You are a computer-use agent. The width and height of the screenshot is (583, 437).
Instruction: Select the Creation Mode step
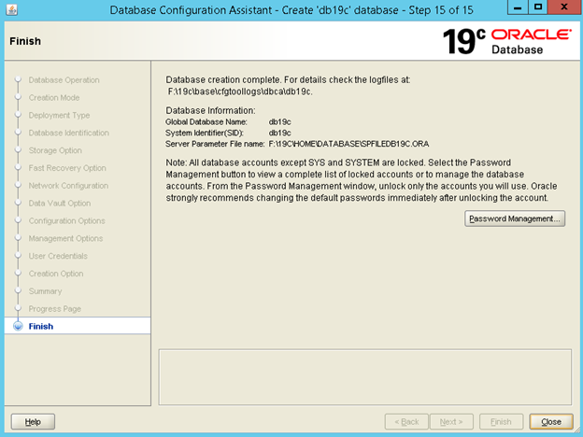pyautogui.click(x=54, y=97)
